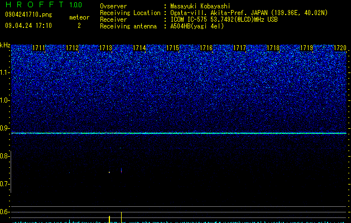Click the 0.8 kHz axis label
Viewport: 351px width, 223px height.
pyautogui.click(x=4, y=156)
